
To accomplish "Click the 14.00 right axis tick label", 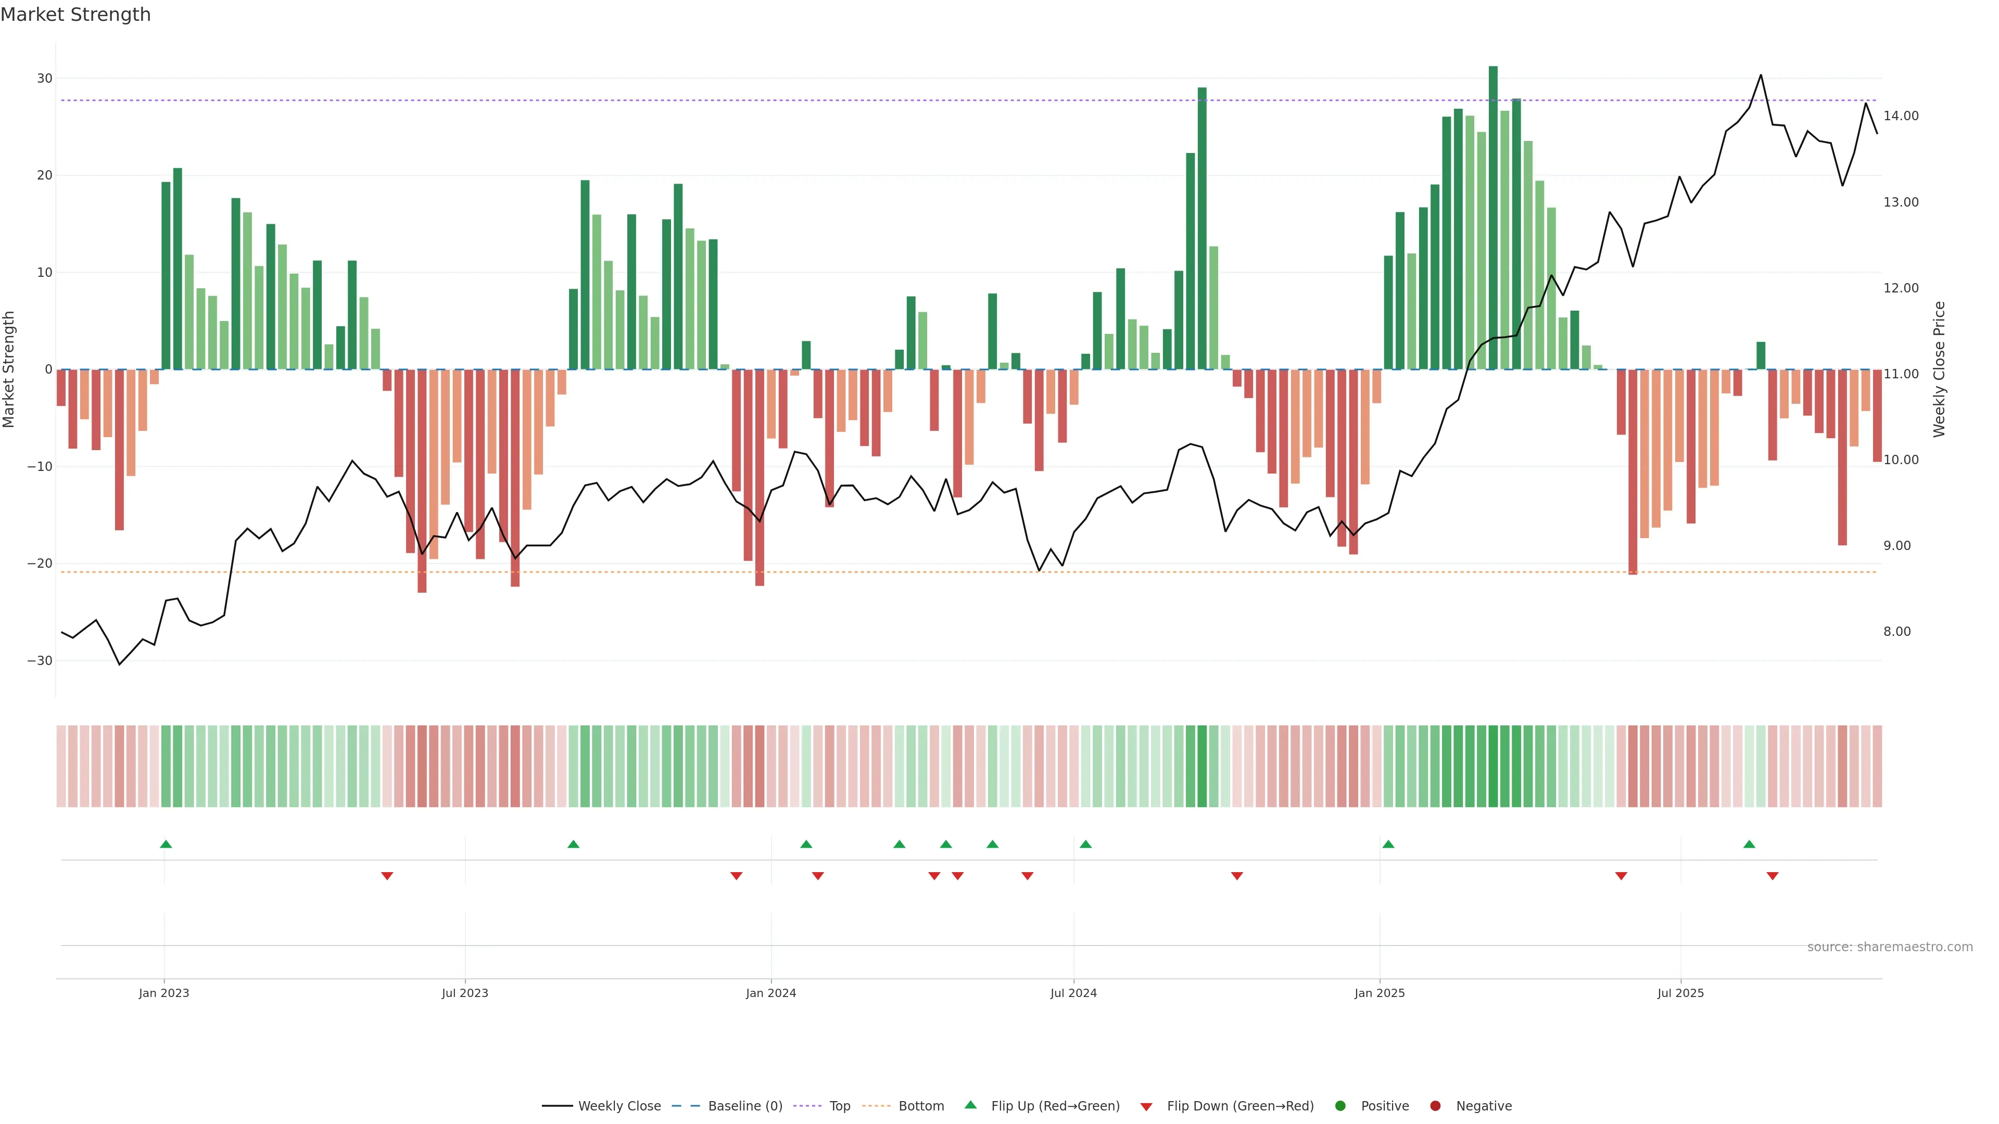I will 1901,116.
